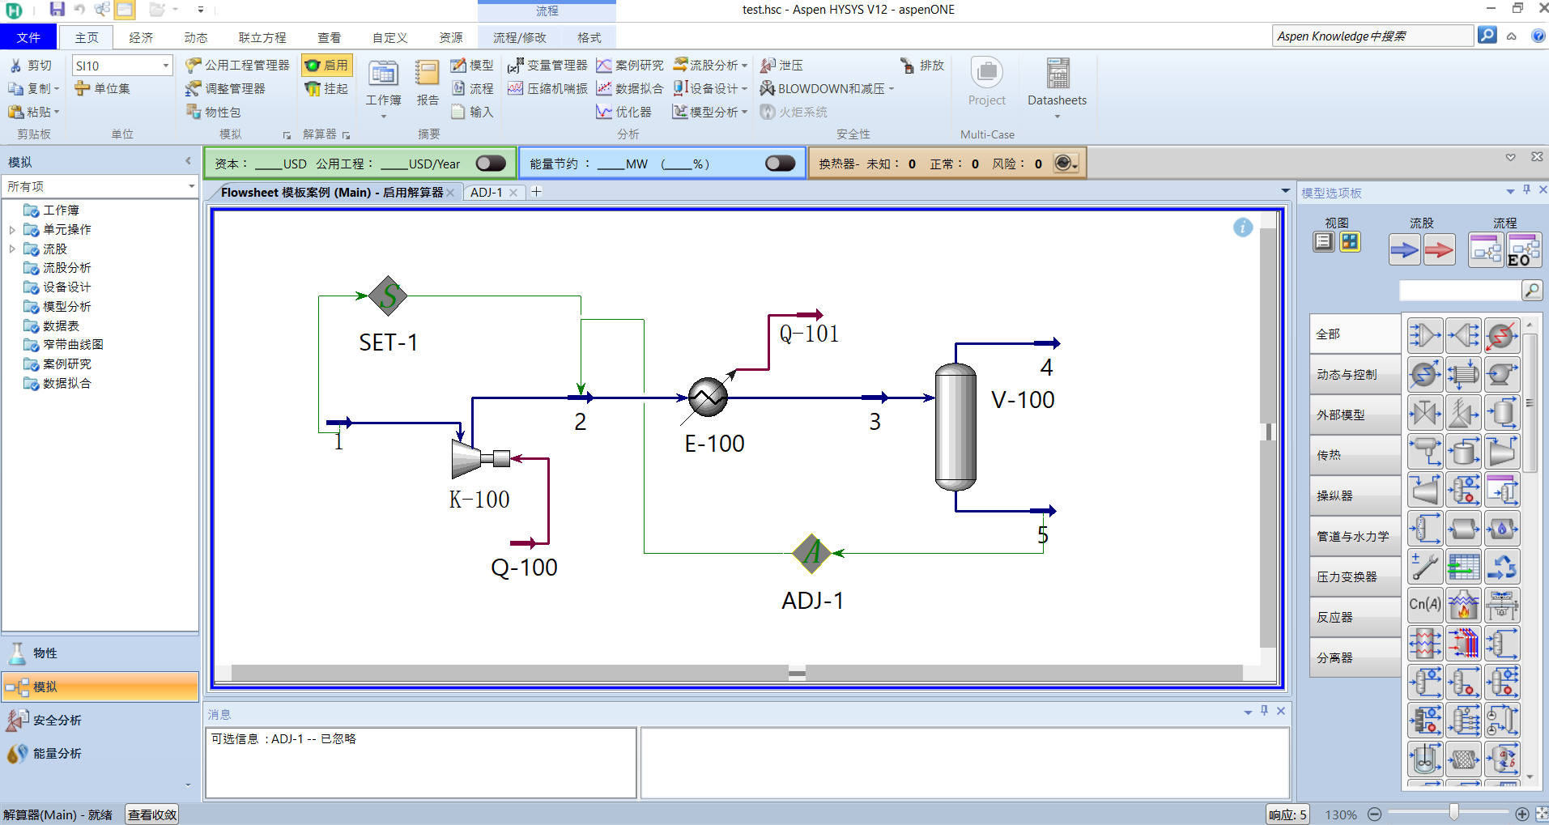Click the palette icon grid view button

(1350, 241)
